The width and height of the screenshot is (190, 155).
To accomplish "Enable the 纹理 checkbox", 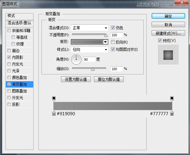I will point(13,44).
